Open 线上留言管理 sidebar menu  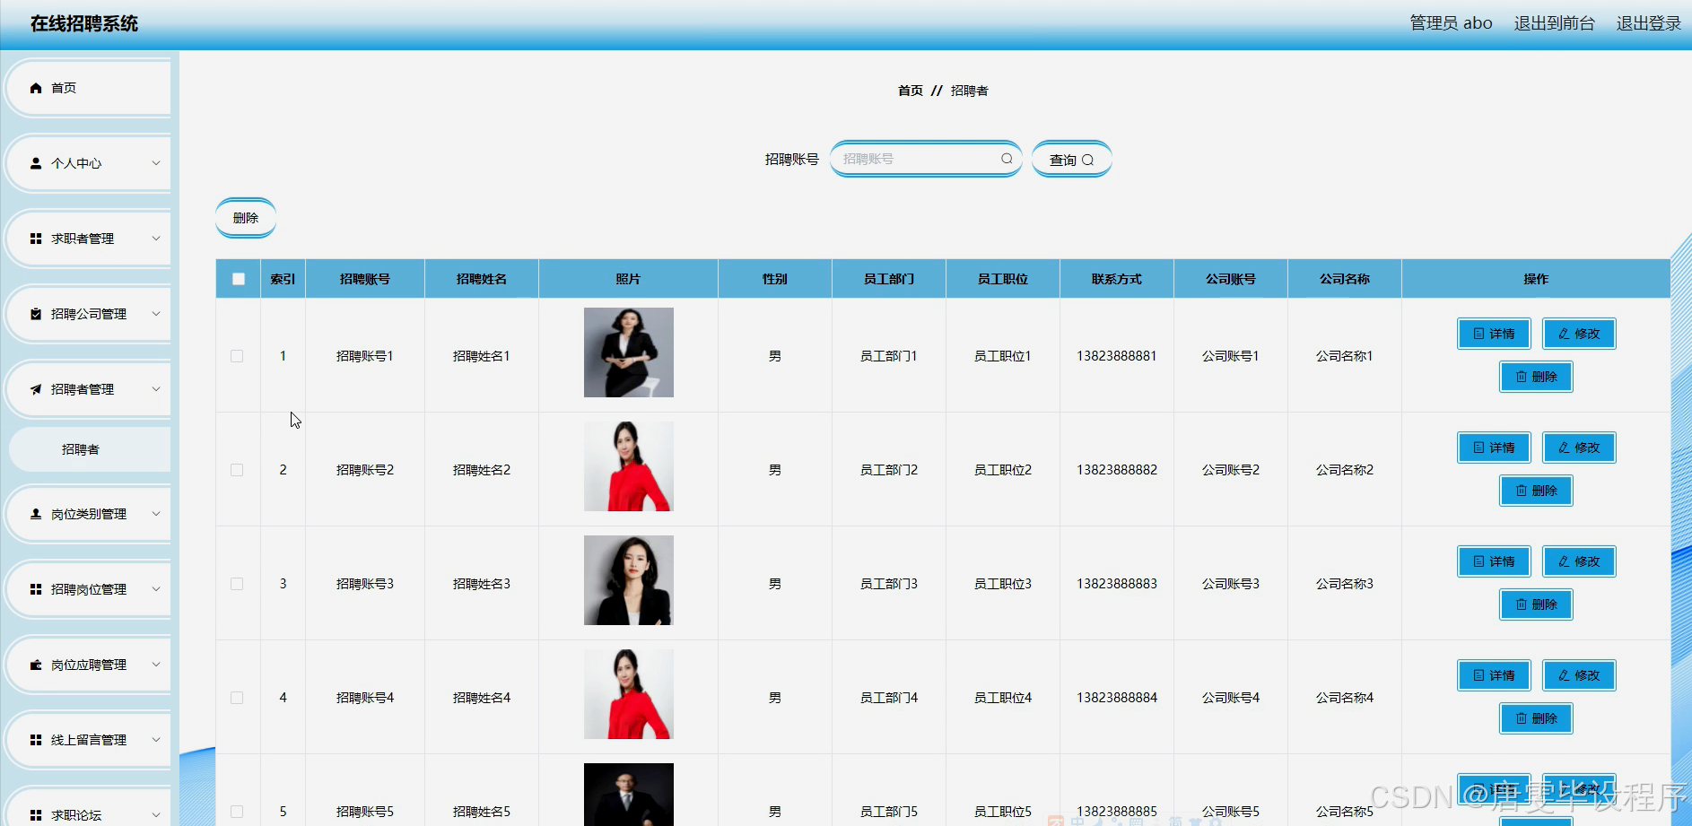tap(88, 740)
